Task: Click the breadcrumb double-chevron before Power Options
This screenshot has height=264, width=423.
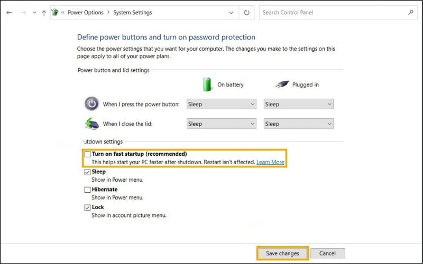Action: [62, 13]
